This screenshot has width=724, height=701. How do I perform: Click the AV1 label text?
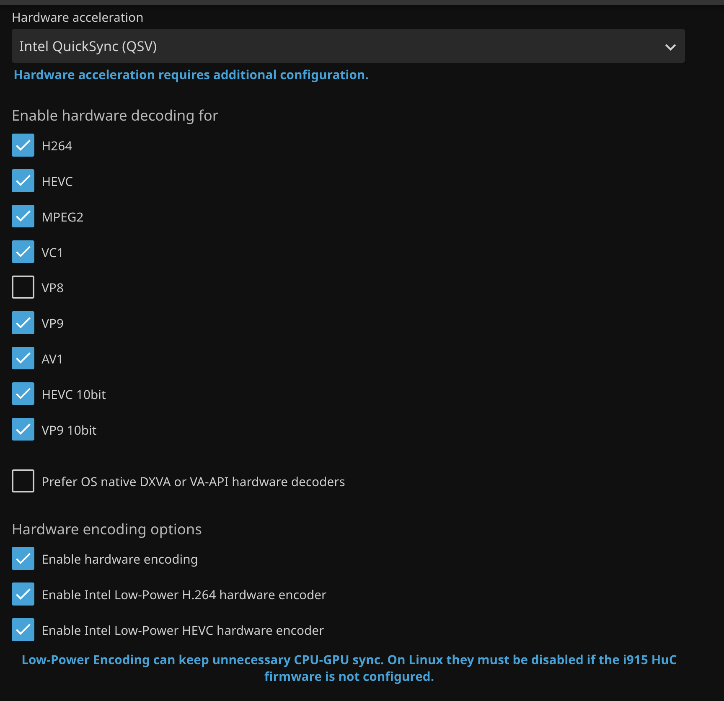(52, 359)
